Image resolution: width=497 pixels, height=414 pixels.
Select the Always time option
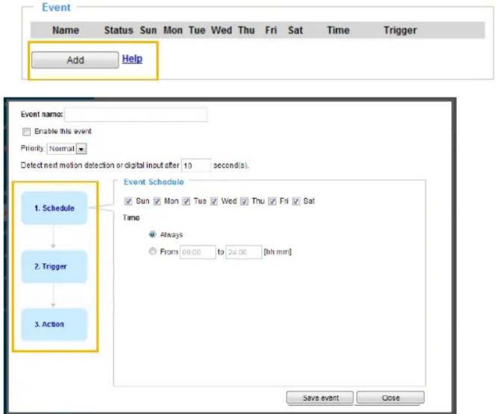pyautogui.click(x=152, y=234)
